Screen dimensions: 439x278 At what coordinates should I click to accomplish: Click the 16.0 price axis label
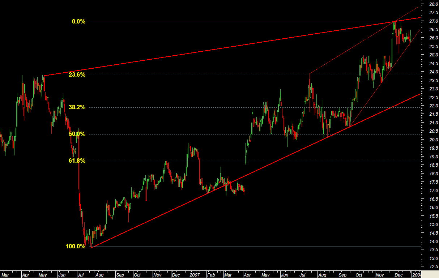(434, 208)
